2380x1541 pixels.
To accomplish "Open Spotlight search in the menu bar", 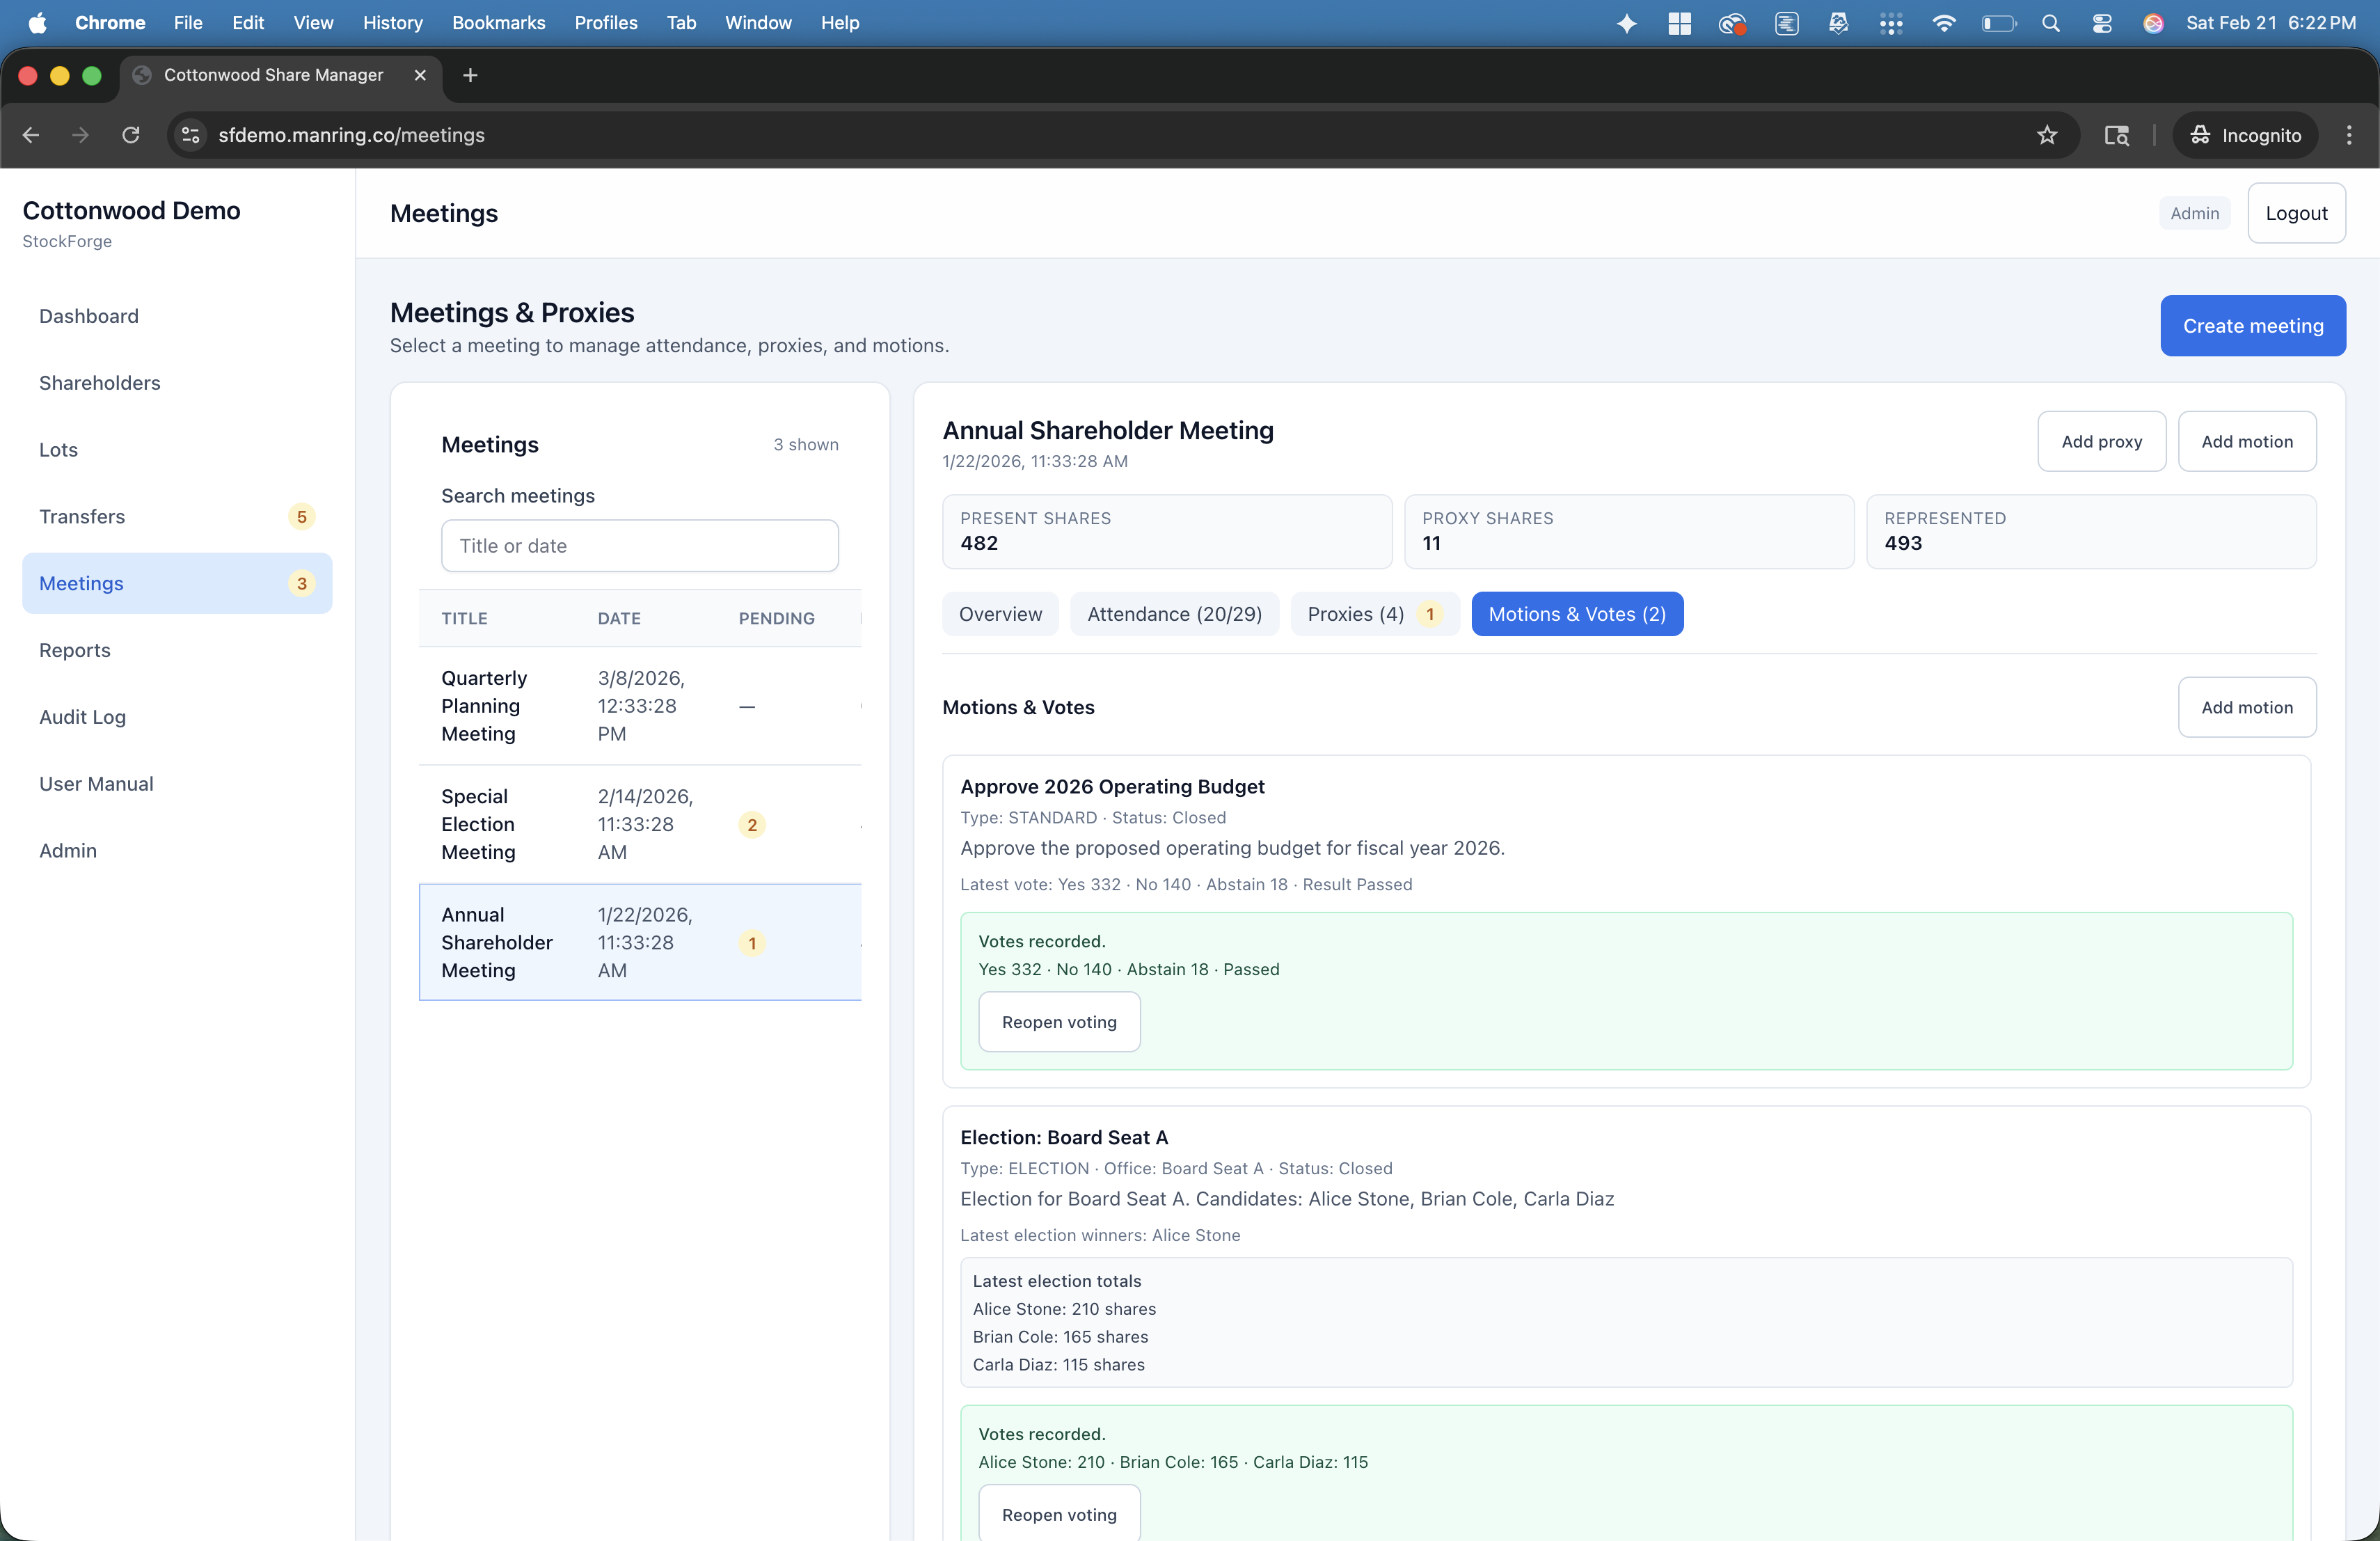I will pyautogui.click(x=2051, y=22).
